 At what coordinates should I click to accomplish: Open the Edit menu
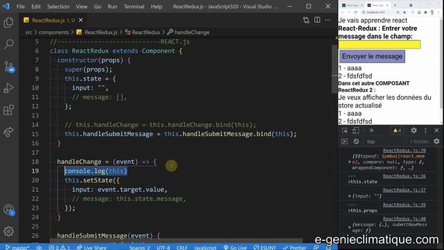click(x=36, y=6)
